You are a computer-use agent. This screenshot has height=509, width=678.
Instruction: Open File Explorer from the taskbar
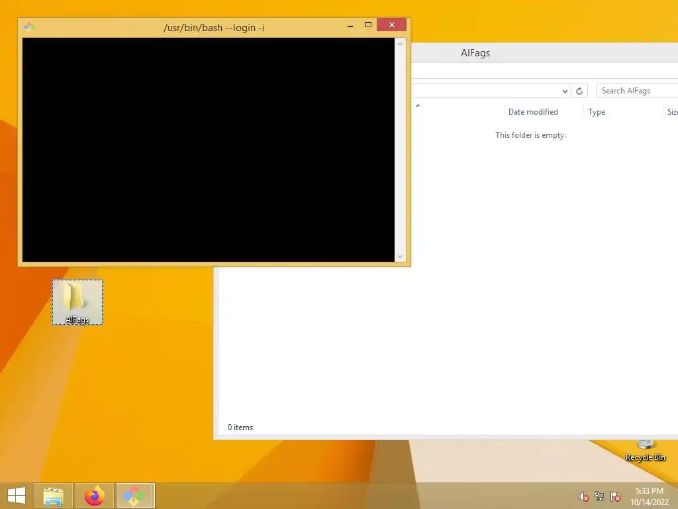click(x=53, y=496)
